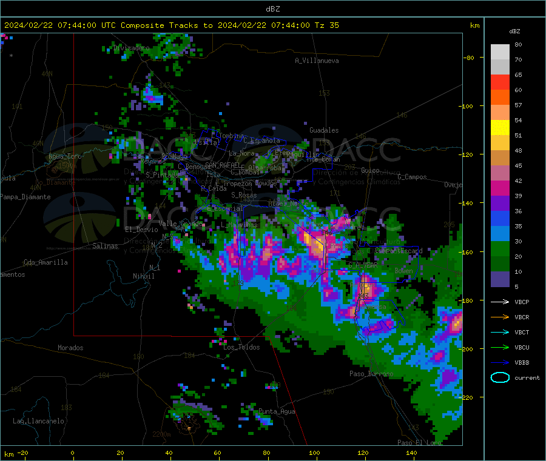Click the 'Guico' map label
Viewport: 546px width, 461px height.
click(370, 171)
